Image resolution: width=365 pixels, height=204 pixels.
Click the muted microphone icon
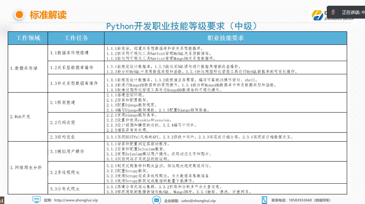(334, 12)
